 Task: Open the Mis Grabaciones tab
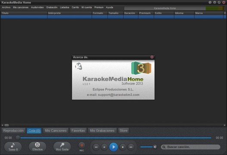pyautogui.click(x=102, y=131)
